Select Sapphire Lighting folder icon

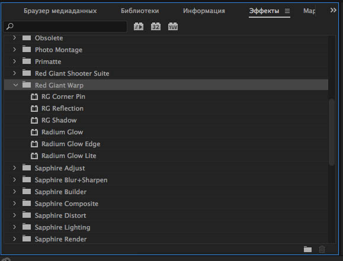27,227
